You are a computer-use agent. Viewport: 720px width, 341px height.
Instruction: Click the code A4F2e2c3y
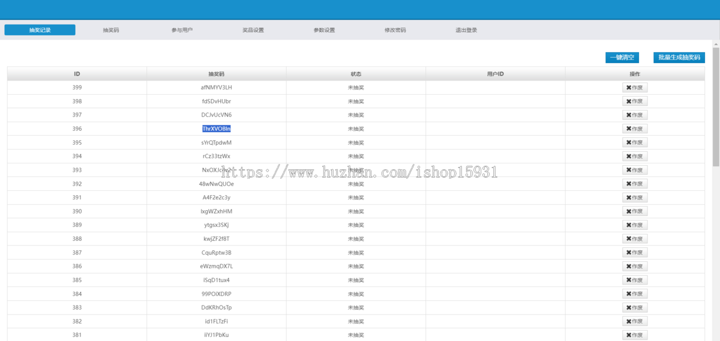[217, 198]
